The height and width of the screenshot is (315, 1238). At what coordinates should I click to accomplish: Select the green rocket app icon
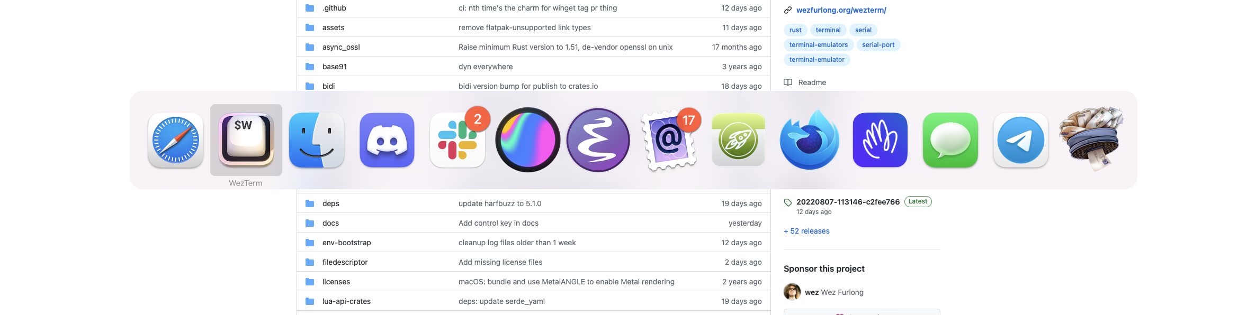739,140
